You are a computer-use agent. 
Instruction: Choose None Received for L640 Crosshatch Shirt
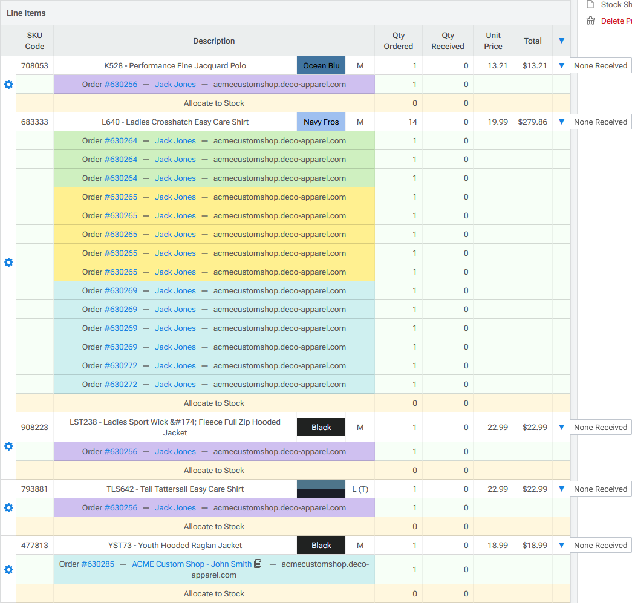[x=601, y=122]
